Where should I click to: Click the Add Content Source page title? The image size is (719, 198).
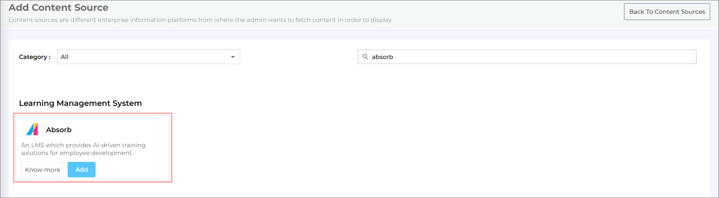coord(59,7)
